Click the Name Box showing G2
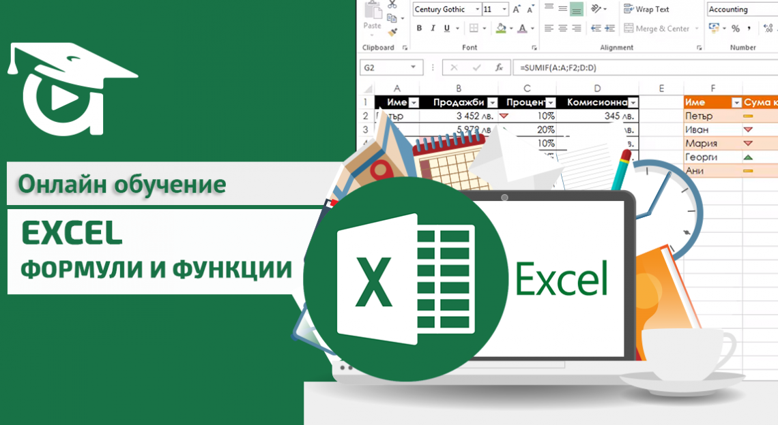The height and width of the screenshot is (425, 778). 390,67
